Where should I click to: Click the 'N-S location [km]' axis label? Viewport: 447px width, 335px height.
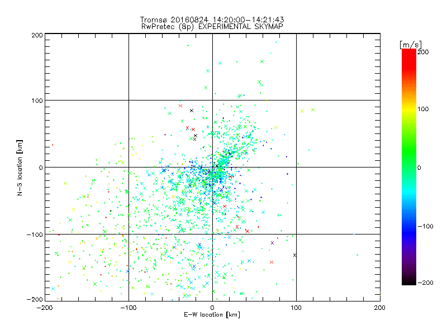[x=20, y=167]
